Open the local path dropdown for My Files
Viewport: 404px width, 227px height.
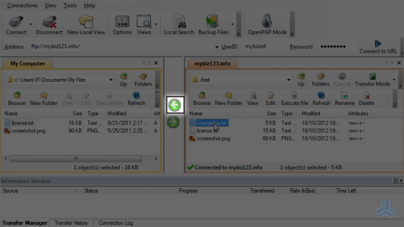pos(111,80)
